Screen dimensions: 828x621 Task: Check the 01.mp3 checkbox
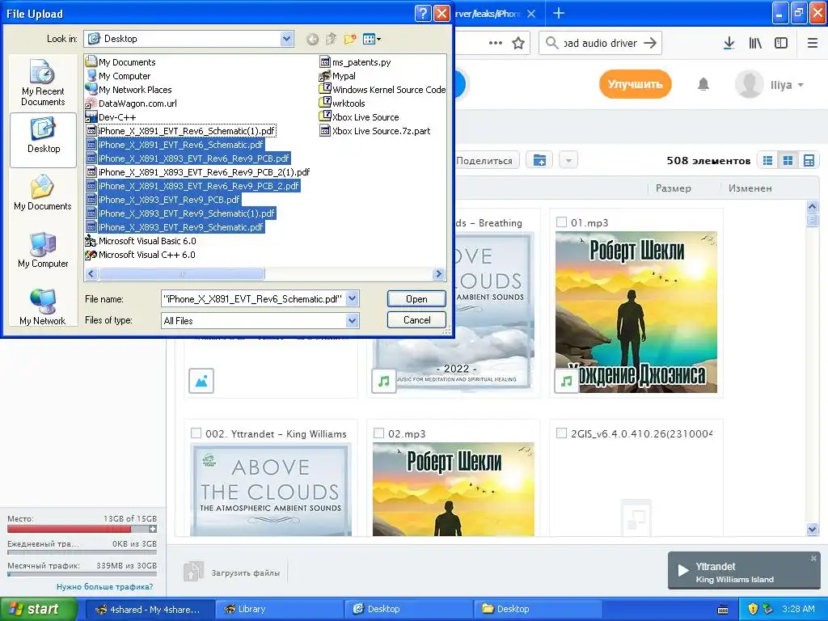[x=561, y=222]
